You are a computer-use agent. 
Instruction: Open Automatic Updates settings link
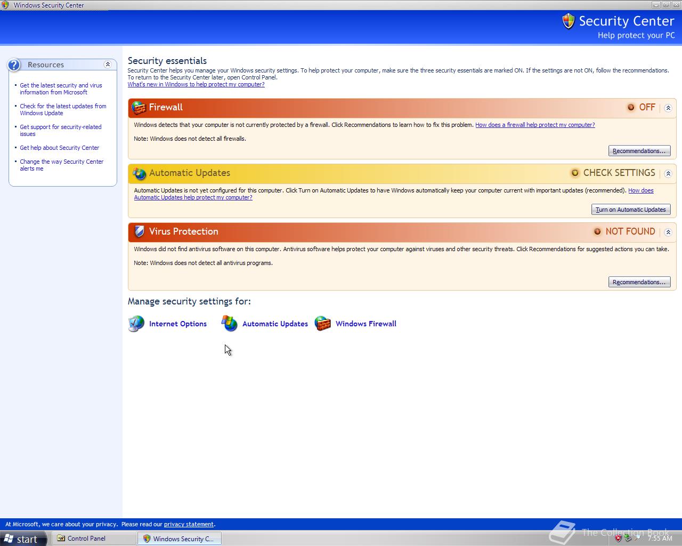275,324
